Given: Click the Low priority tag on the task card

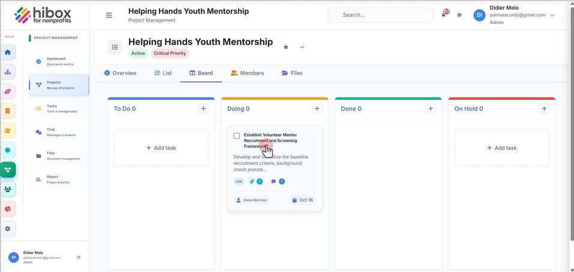Looking at the screenshot, I should pos(239,182).
